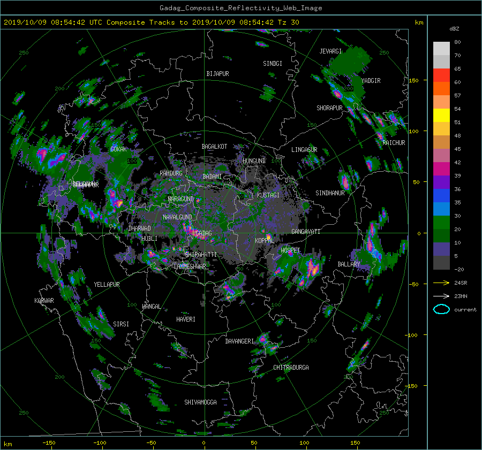The height and width of the screenshot is (450, 482).
Task: Click the HUBLI city label
Action: pyautogui.click(x=149, y=239)
